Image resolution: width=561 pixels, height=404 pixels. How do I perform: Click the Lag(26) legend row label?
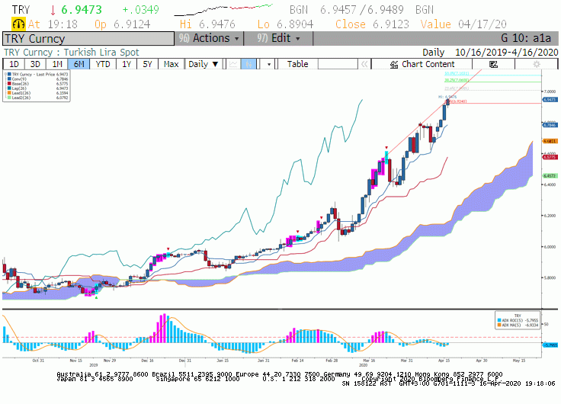18,88
